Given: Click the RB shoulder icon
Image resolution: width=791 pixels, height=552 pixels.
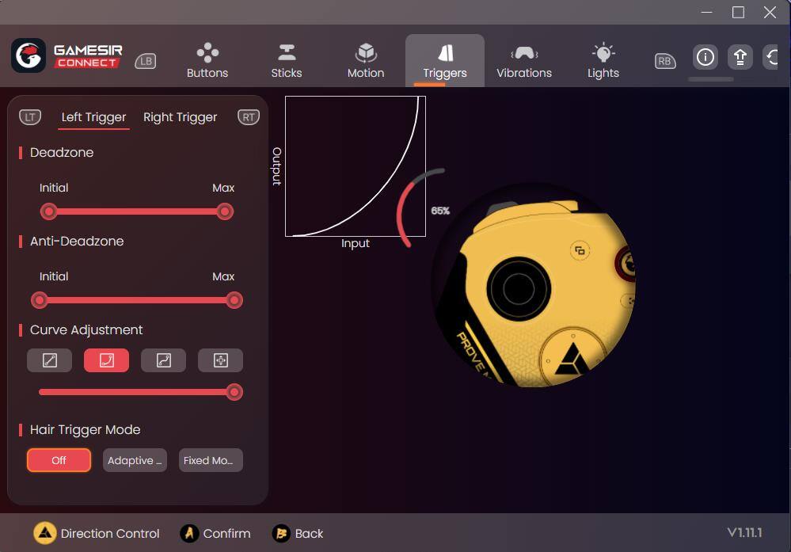Looking at the screenshot, I should click(665, 61).
